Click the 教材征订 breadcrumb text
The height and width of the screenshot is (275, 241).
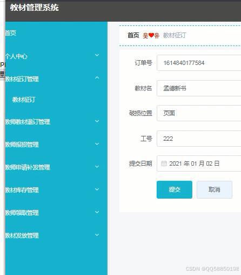point(175,35)
